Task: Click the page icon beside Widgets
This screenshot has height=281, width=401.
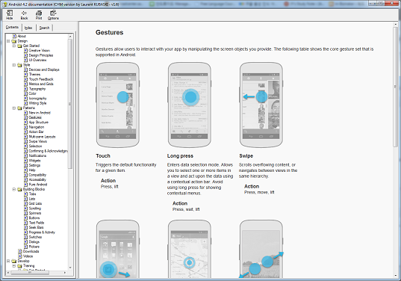Action: click(x=25, y=161)
